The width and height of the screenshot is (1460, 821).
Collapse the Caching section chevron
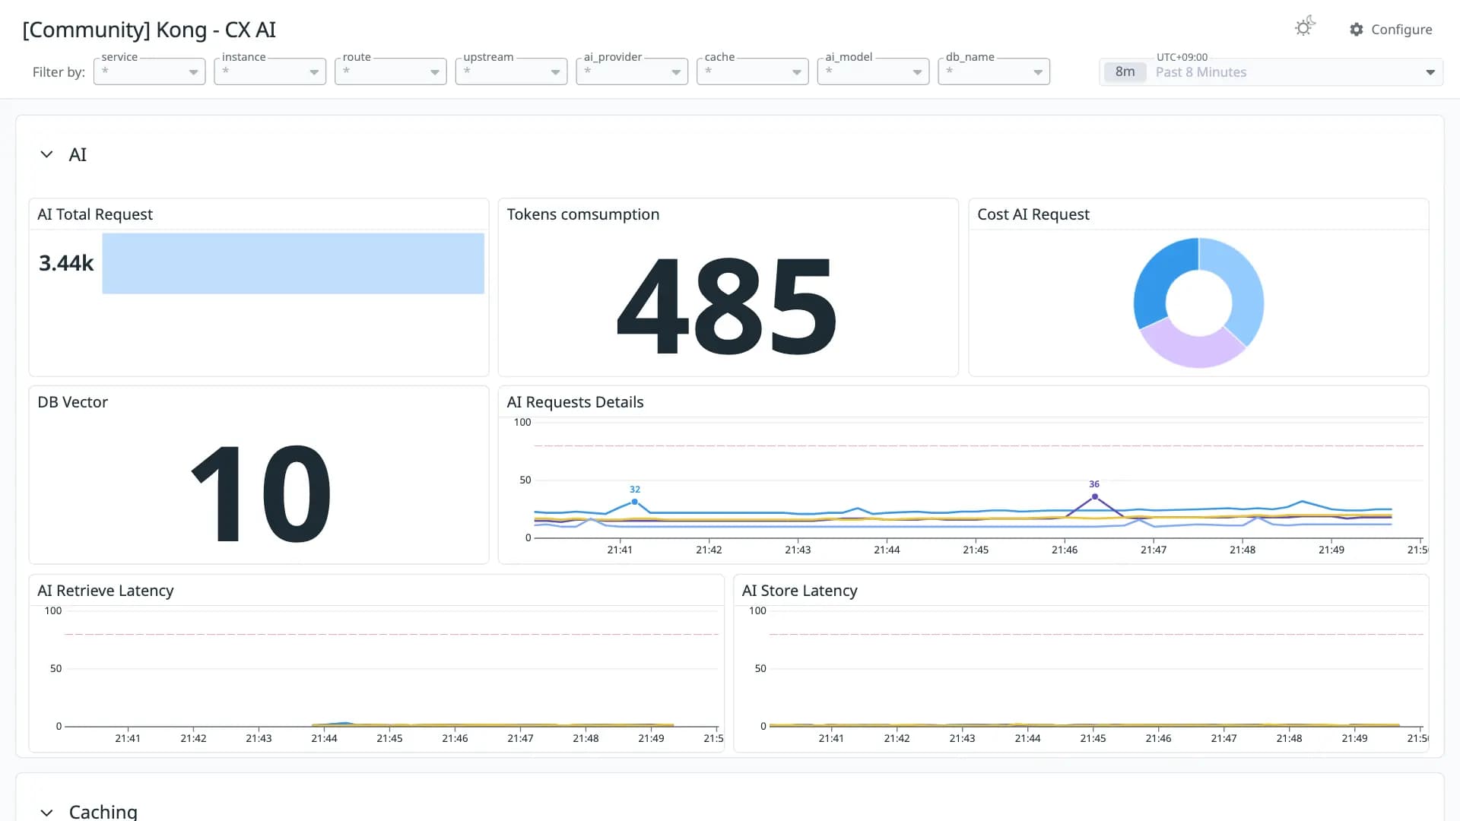click(46, 812)
